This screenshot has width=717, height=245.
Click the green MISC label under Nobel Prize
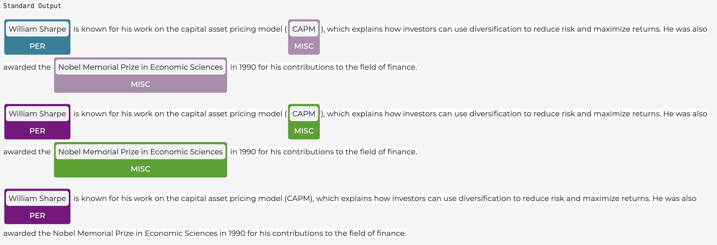pos(141,169)
